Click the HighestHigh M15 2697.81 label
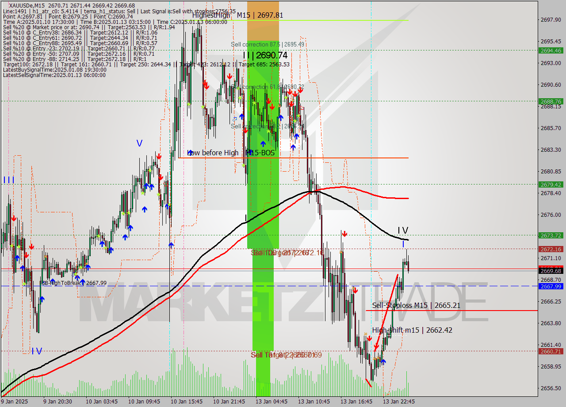The width and height of the screenshot is (566, 407). 237,15
